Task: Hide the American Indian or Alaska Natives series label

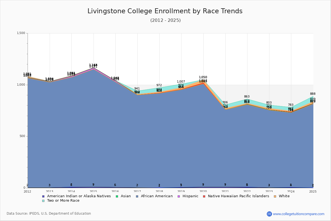Action: pyautogui.click(x=79, y=196)
